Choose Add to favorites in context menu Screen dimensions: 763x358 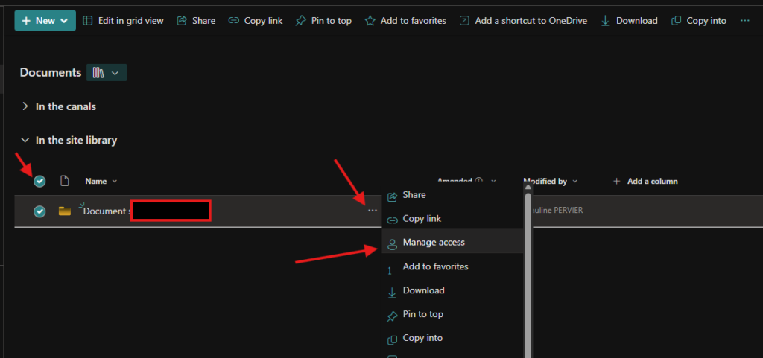(x=435, y=266)
